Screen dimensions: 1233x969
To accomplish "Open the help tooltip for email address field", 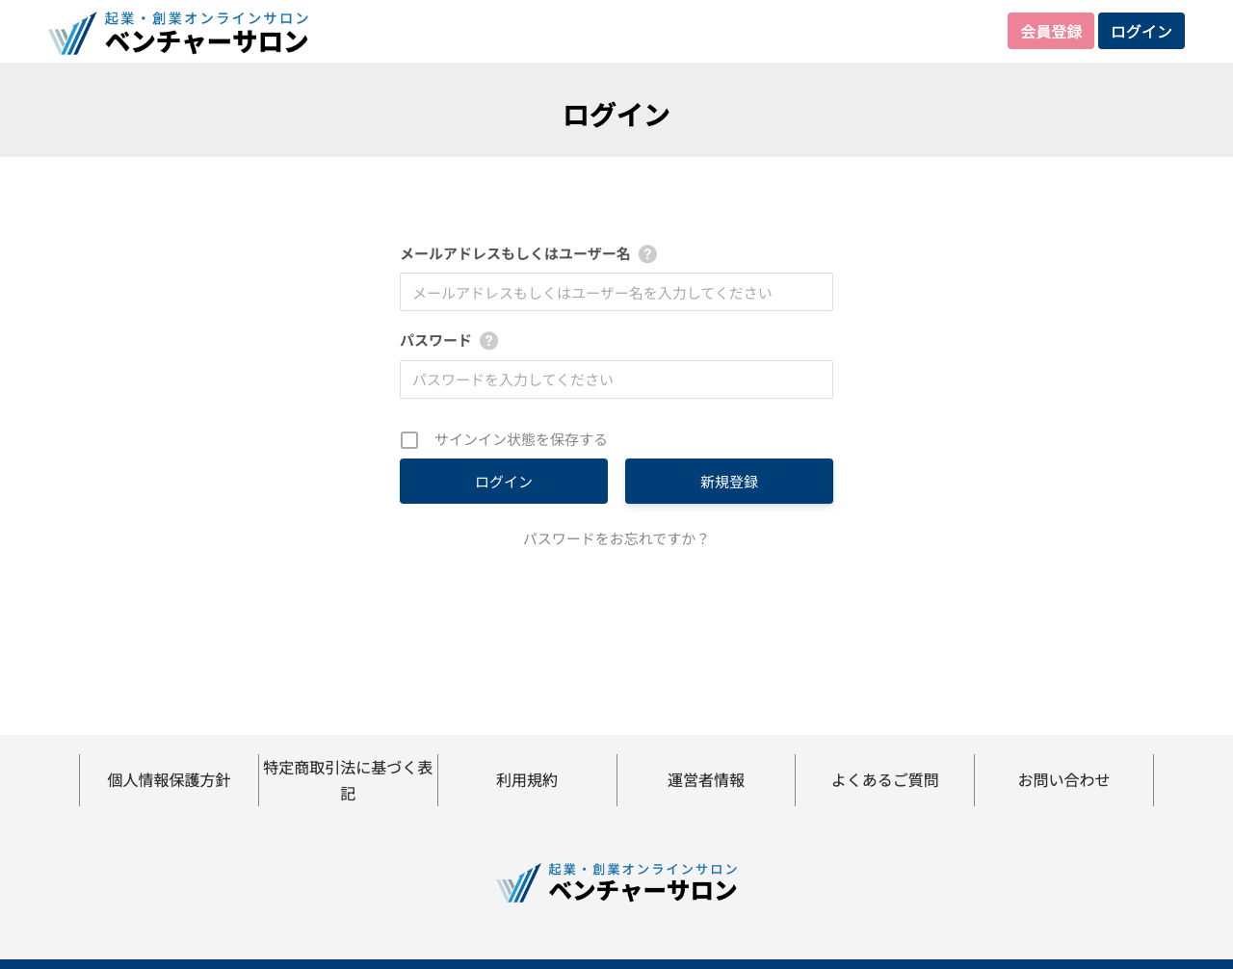I will point(649,253).
